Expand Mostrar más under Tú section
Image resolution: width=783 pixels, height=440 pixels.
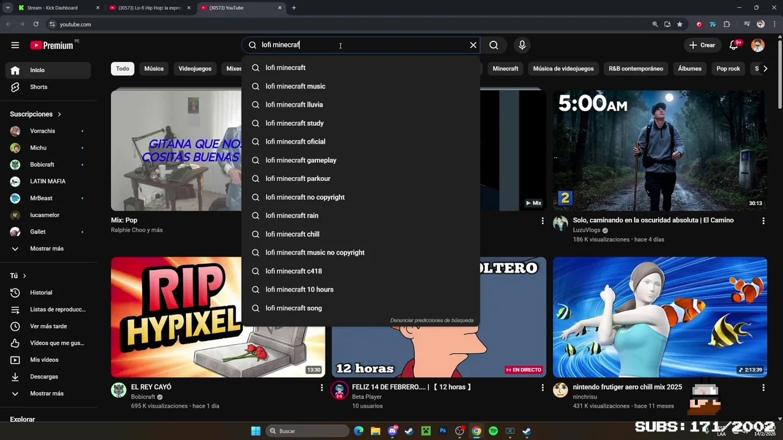coord(48,394)
